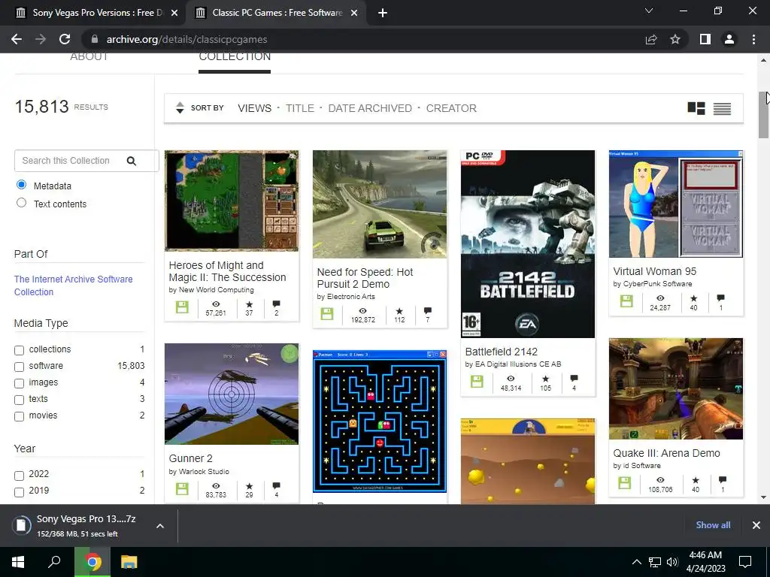This screenshot has height=577, width=770.
Task: Sort results by DATE ARCHIVED
Action: coord(370,108)
